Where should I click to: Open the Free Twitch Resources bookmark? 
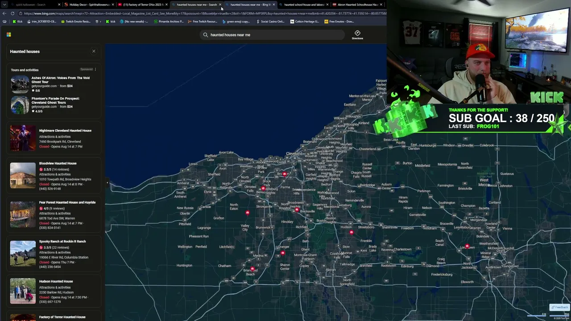203,21
